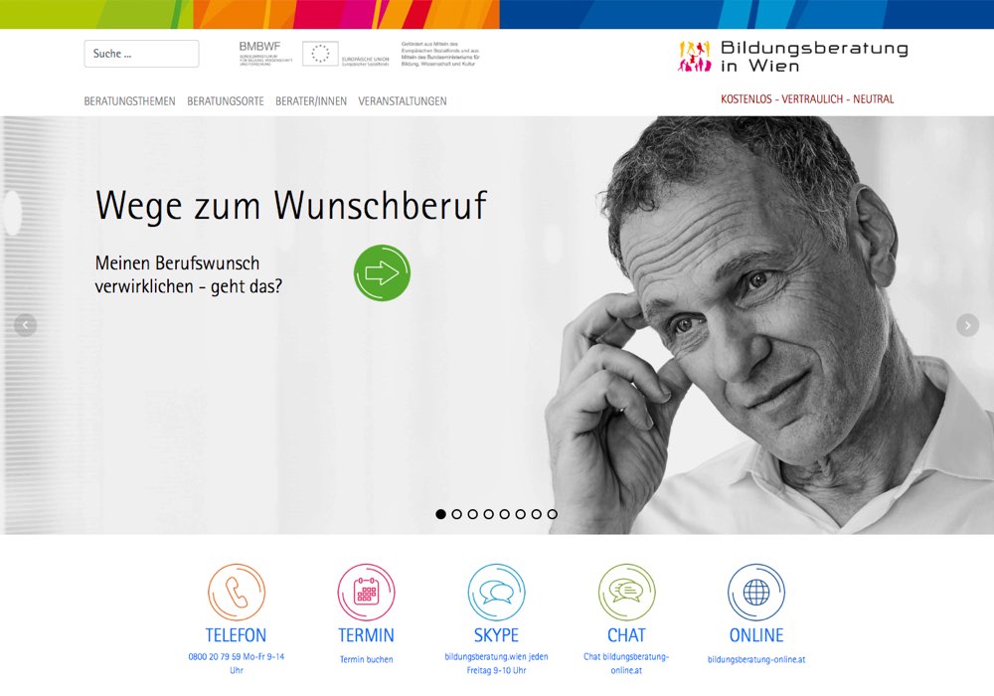This screenshot has width=994, height=696.
Task: Advance to the next slide arrow
Action: (967, 325)
